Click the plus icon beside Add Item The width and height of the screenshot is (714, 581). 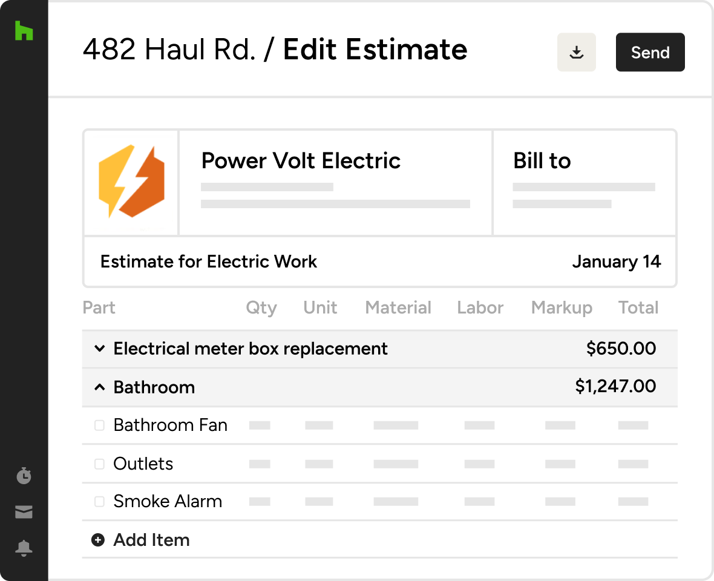(98, 540)
